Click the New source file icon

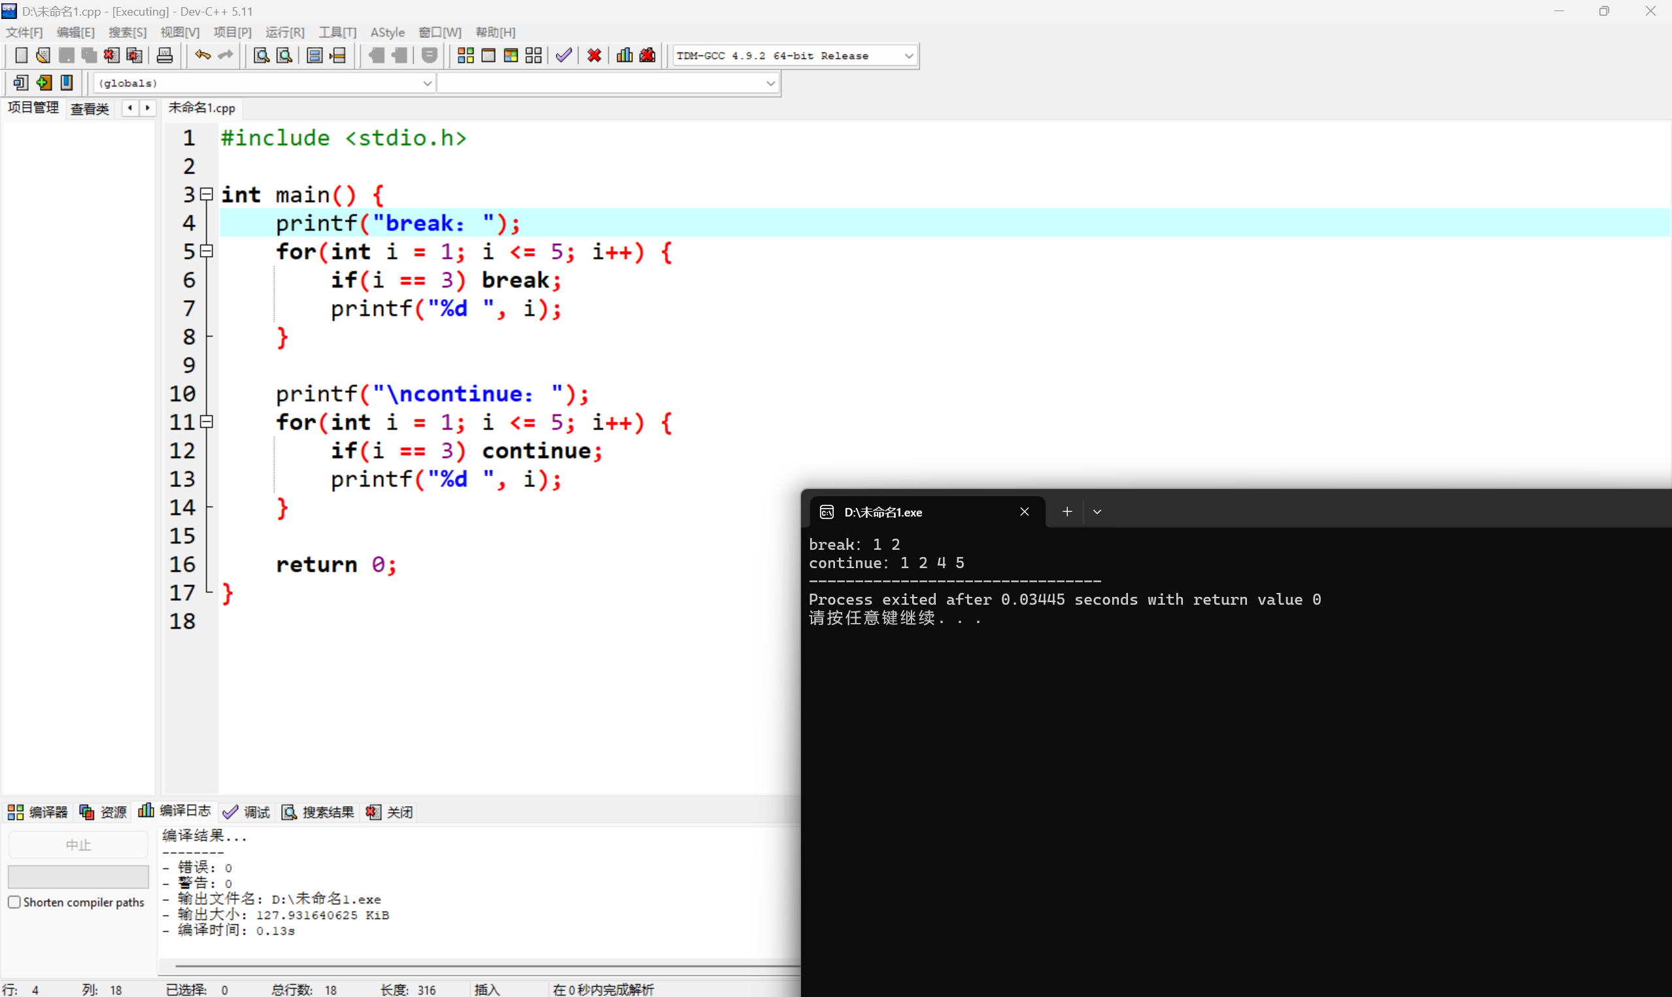[x=21, y=56]
